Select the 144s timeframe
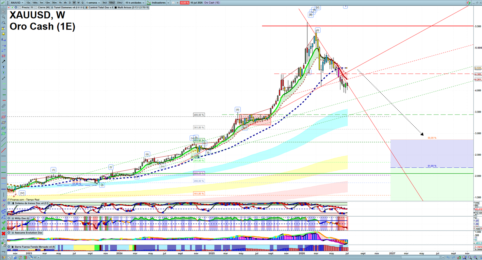Screen dimensions: 482x260 pos(35,3)
